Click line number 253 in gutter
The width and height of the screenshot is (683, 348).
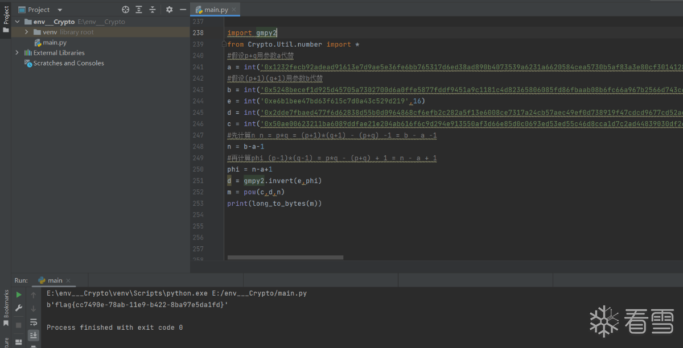tap(198, 204)
